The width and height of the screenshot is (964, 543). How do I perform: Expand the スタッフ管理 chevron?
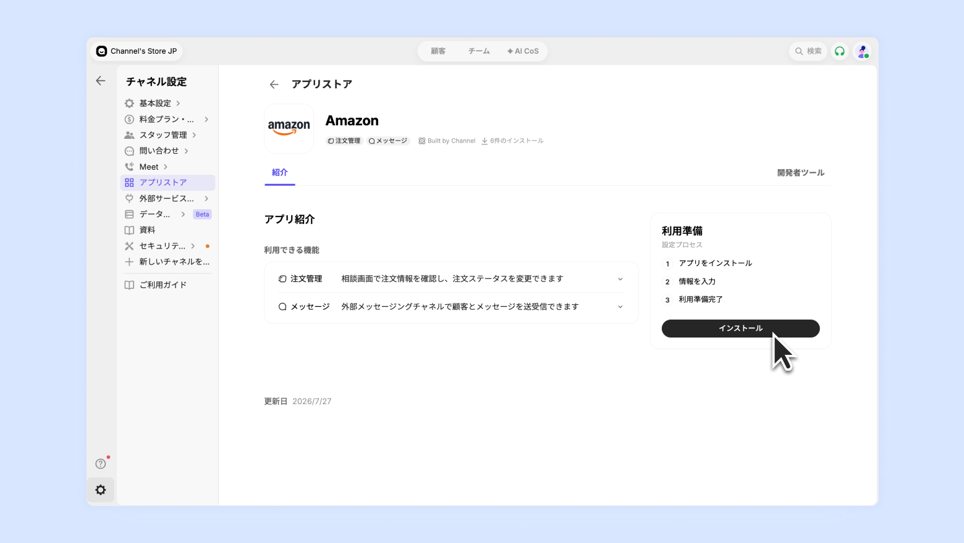(194, 135)
